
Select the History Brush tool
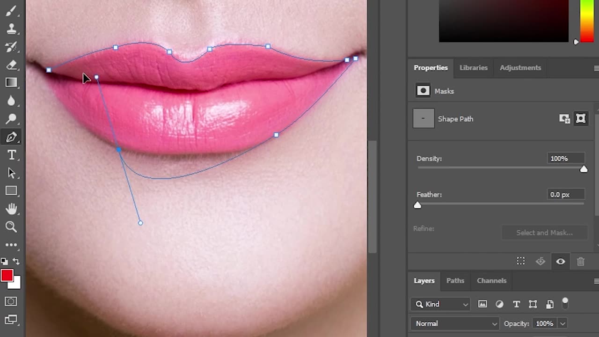pyautogui.click(x=11, y=46)
